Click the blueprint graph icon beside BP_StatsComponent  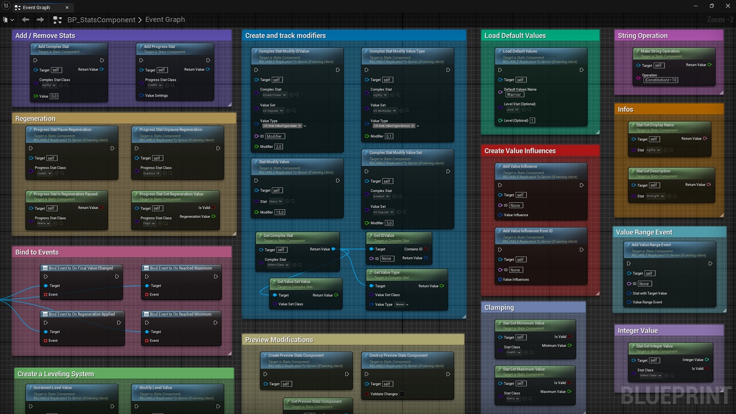(57, 20)
